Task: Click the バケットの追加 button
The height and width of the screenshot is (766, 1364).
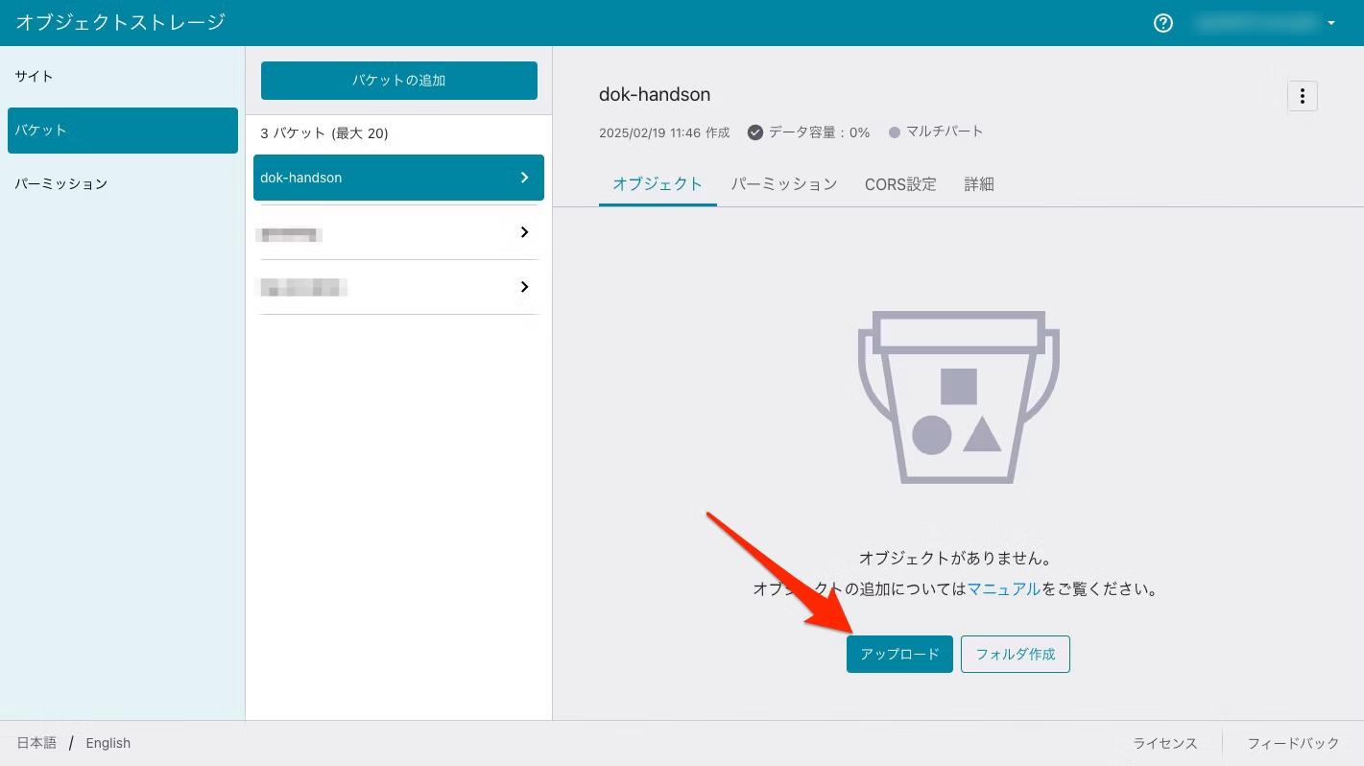Action: click(x=398, y=81)
